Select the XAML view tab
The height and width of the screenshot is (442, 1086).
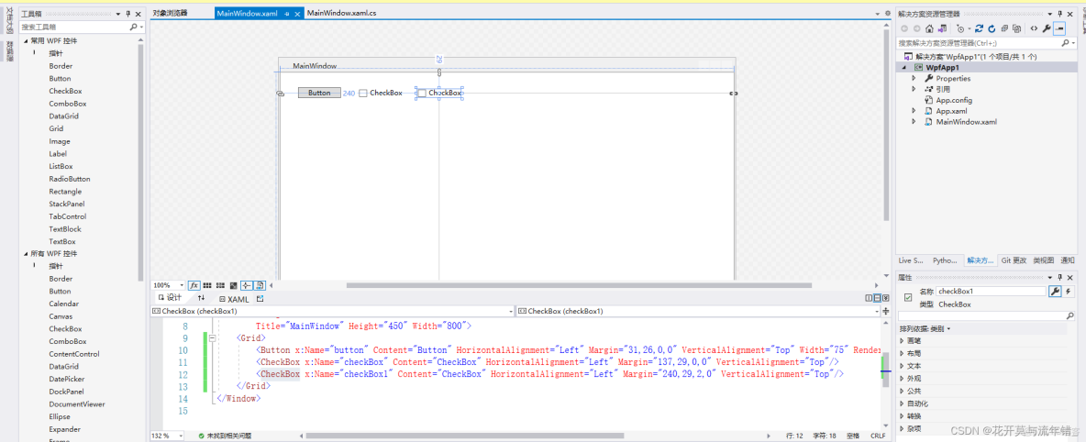pos(234,299)
